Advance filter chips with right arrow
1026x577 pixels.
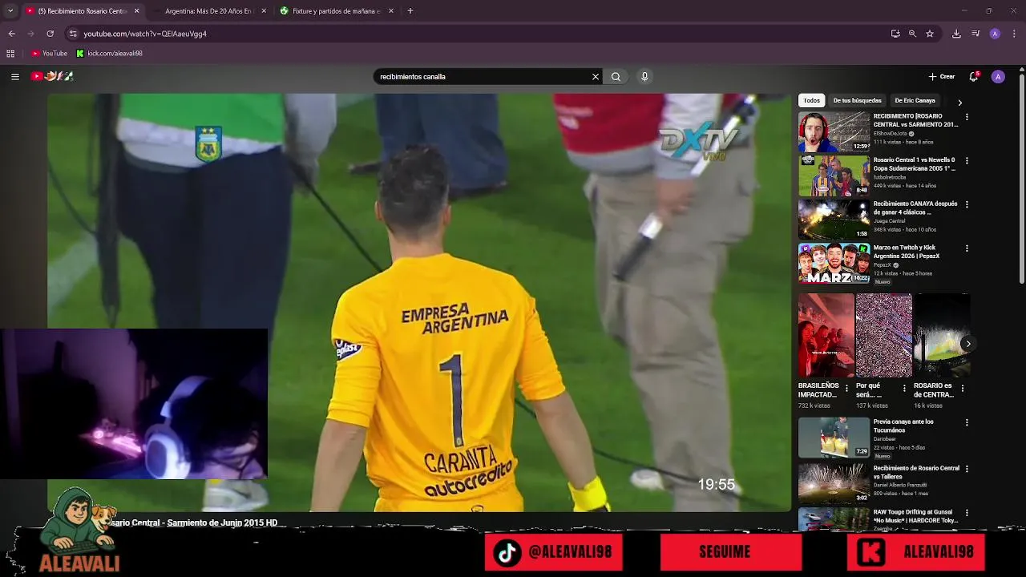[x=959, y=103]
